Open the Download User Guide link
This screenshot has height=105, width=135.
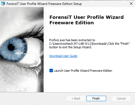(63, 56)
